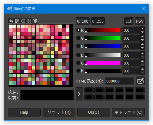Click the R value input field

[132, 30]
